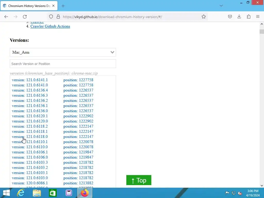
Task: Open version 121.0.6118.1 link
Action: click(x=30, y=132)
